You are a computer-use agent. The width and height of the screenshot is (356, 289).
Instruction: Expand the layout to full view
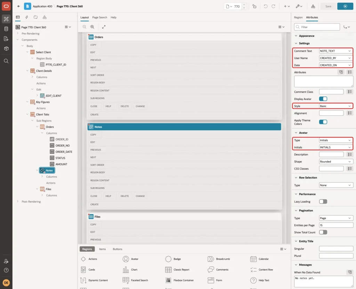coord(104,27)
